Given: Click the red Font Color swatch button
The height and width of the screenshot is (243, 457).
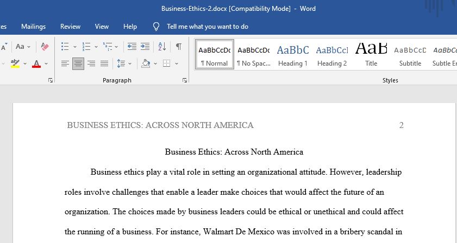Looking at the screenshot, I should (36, 63).
